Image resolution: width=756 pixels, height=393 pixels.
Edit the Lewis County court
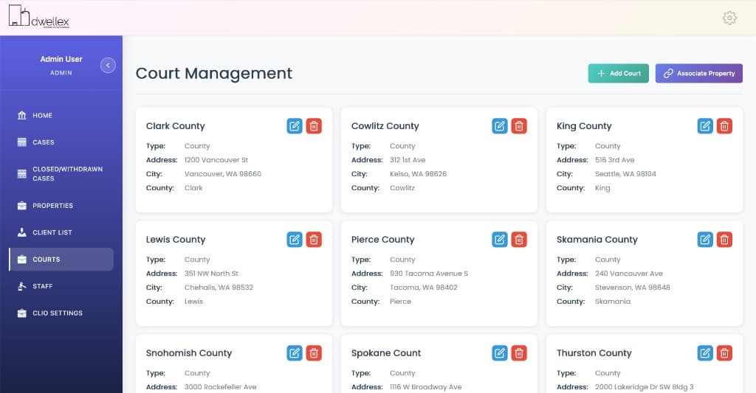coord(295,240)
